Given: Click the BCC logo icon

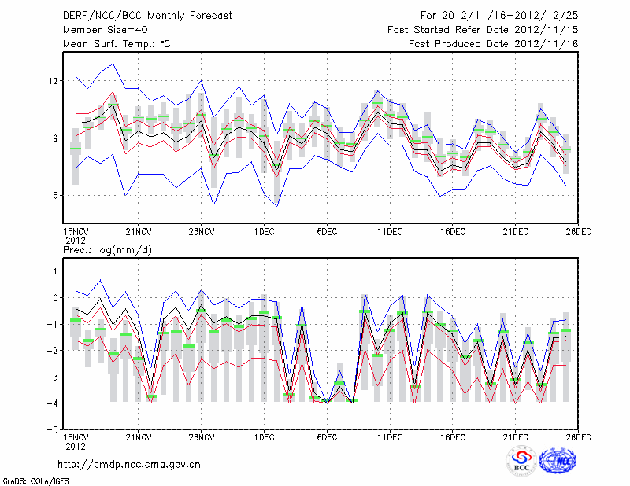Looking at the screenshot, I should coord(521,460).
